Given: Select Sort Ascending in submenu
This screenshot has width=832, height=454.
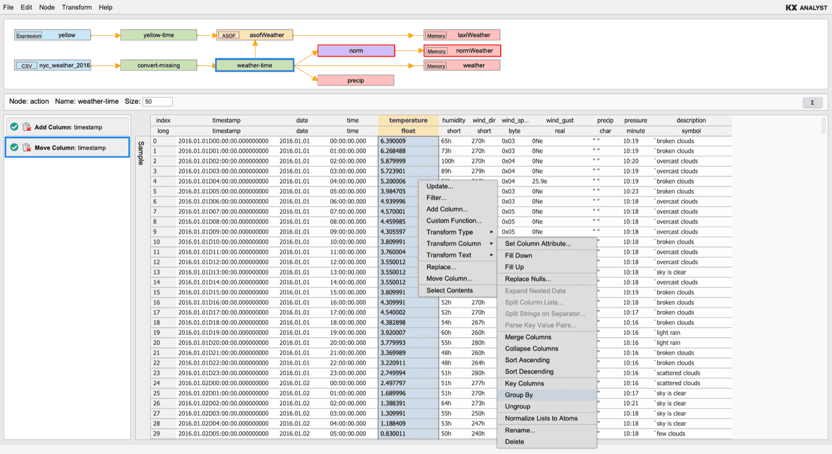Looking at the screenshot, I should [x=547, y=360].
